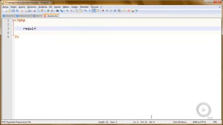Click line number 5 in margin
223x125 pixels.
8,37
